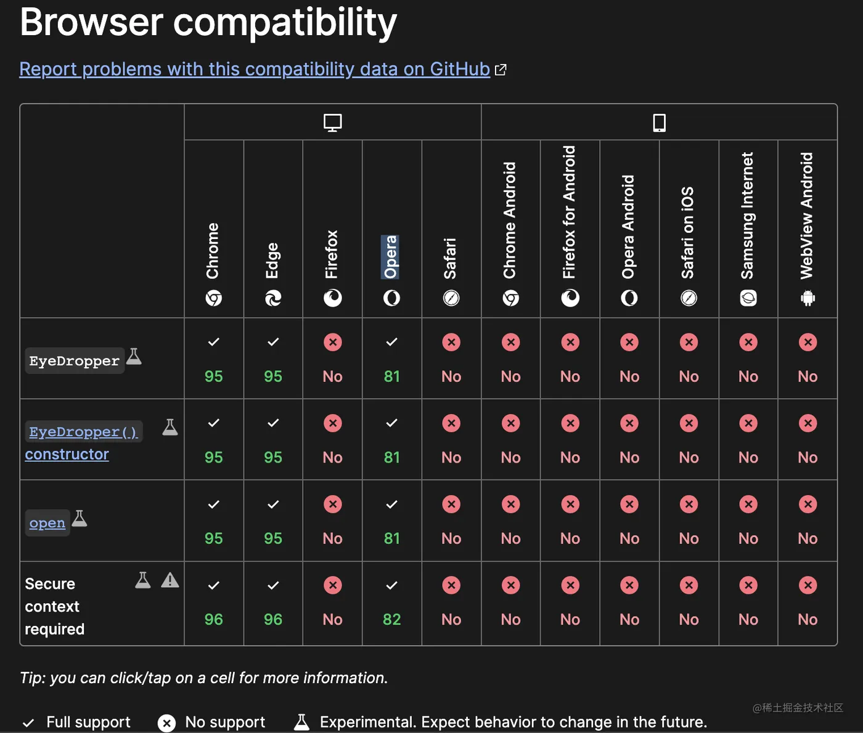Expand Safari No cell in EyeDropper row

coord(451,358)
